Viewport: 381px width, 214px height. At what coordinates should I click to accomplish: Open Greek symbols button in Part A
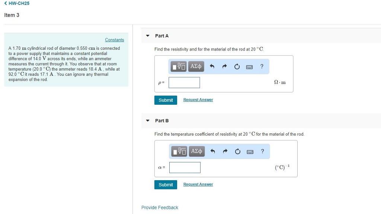pos(196,67)
